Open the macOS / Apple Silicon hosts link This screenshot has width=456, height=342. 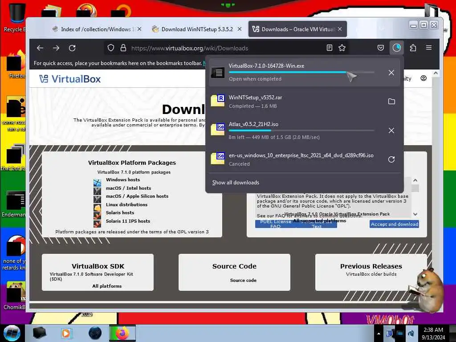tap(137, 196)
